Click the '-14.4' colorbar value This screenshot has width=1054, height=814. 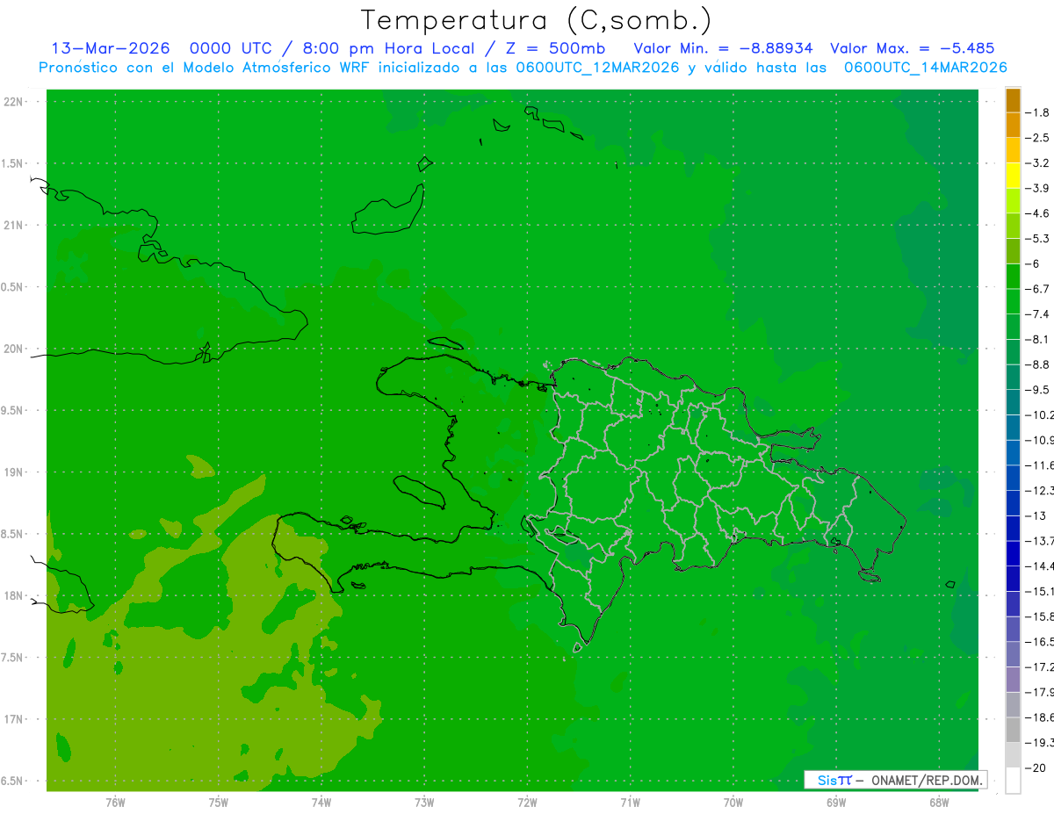click(1039, 566)
